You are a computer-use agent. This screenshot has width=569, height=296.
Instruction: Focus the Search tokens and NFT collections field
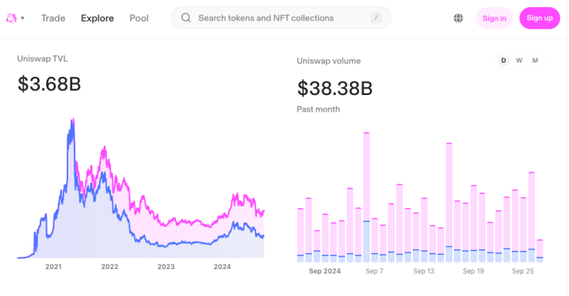click(281, 17)
